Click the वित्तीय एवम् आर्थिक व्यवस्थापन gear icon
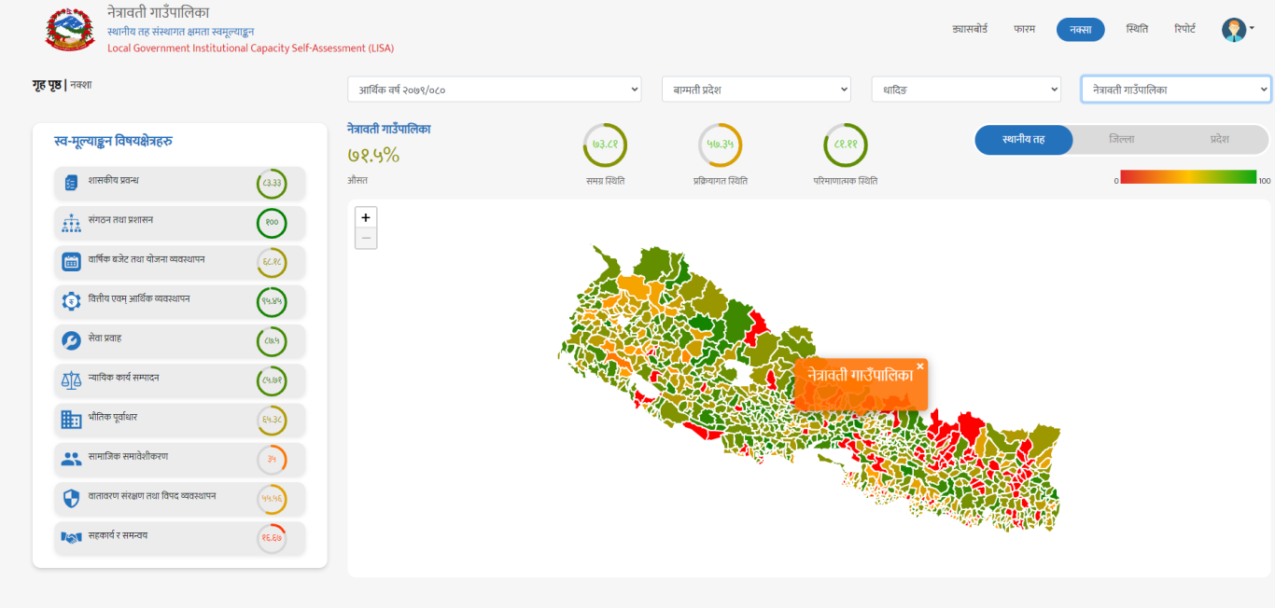This screenshot has height=608, width=1275. pyautogui.click(x=71, y=301)
